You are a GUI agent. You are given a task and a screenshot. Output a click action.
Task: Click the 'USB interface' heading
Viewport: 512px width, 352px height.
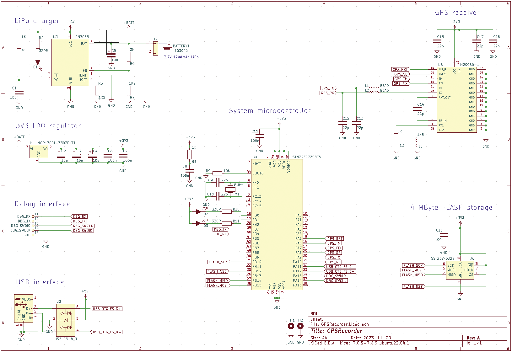point(40,282)
